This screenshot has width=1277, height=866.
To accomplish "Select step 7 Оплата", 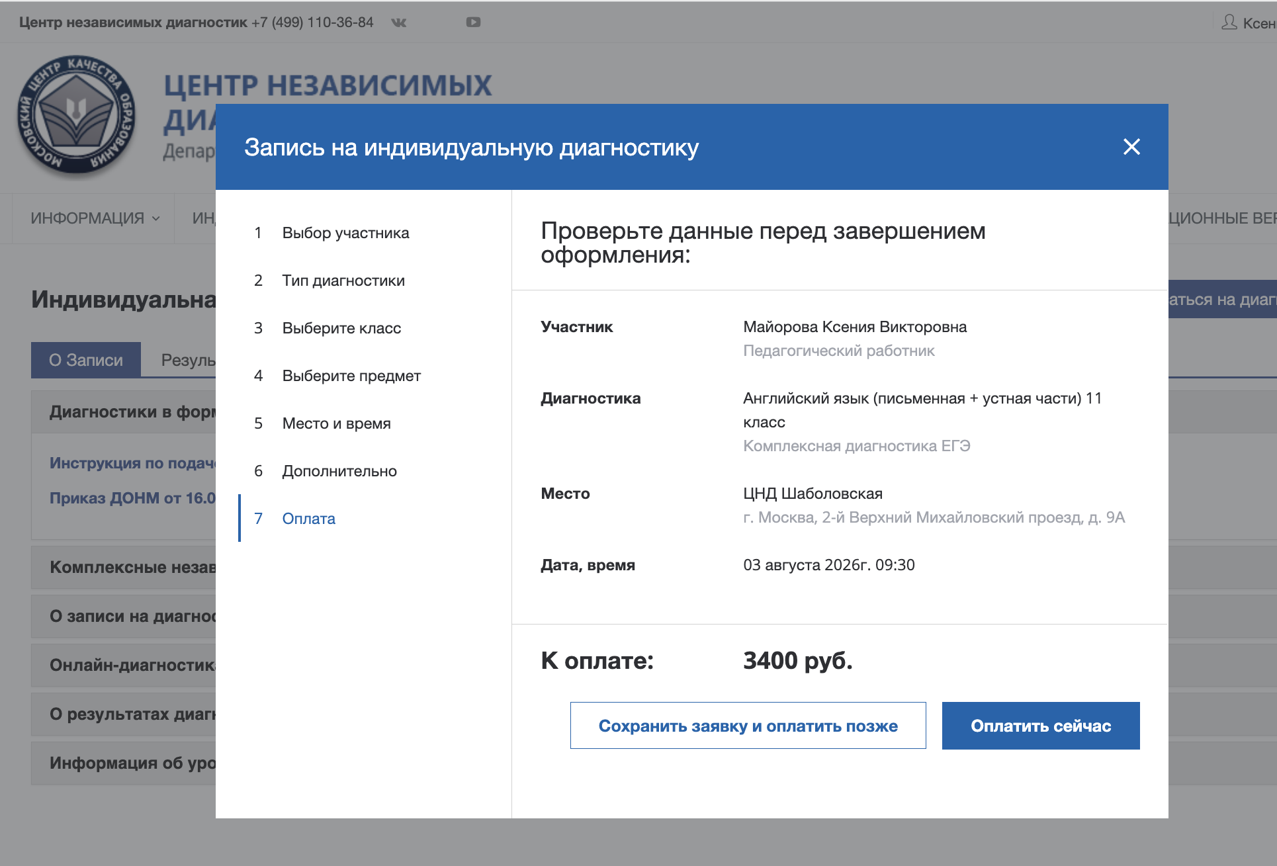I will (296, 519).
